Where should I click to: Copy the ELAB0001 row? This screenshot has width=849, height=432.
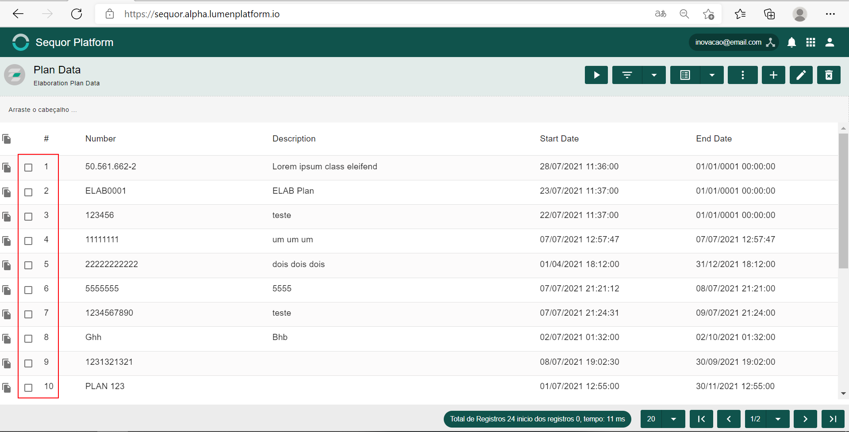click(7, 192)
